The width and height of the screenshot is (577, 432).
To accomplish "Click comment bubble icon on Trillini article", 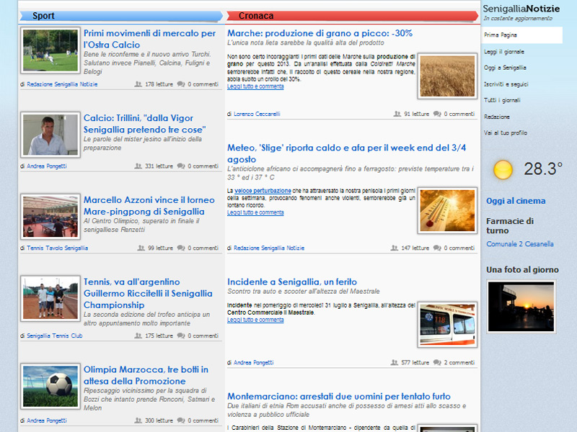I will click(x=181, y=166).
